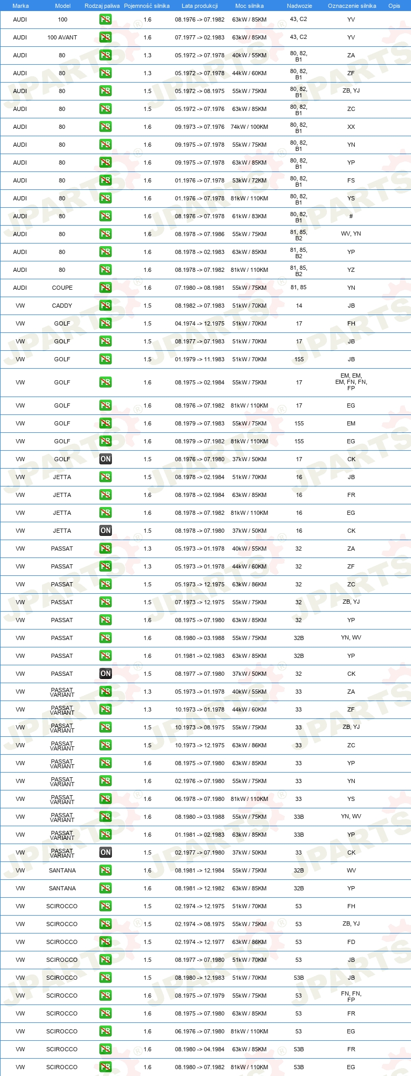Click engine code "FS" cell
Image resolution: width=411 pixels, height=1076 pixels.
(x=351, y=180)
